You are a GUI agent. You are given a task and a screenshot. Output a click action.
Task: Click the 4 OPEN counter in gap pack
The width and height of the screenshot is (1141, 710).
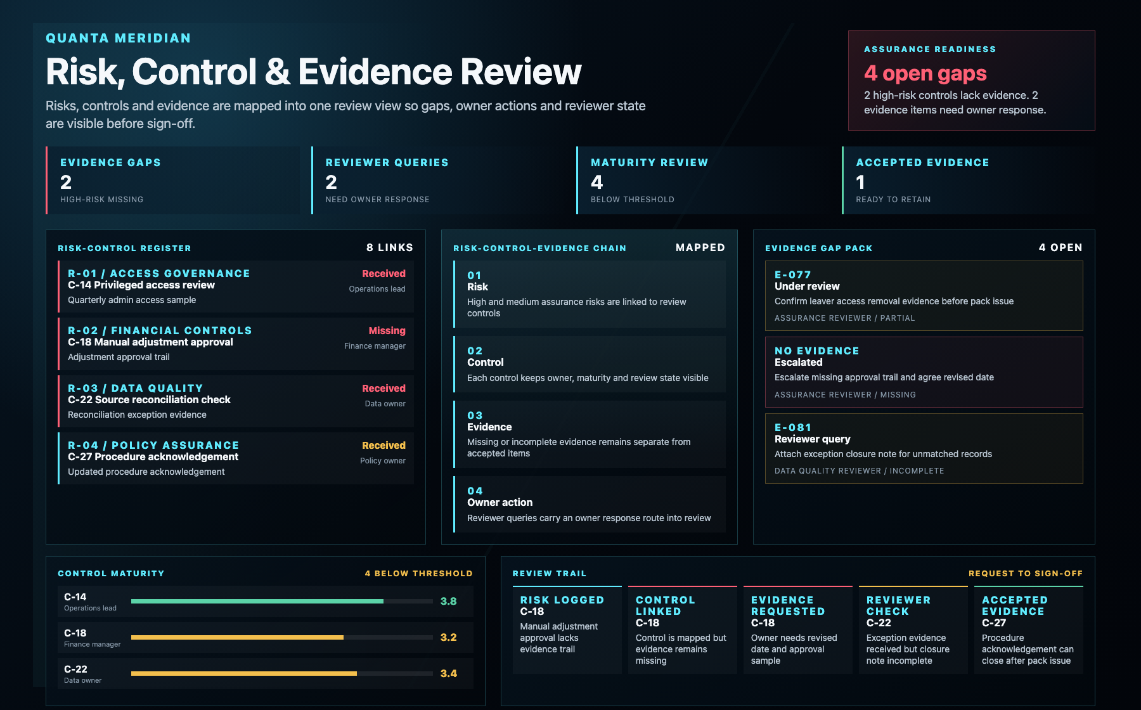tap(1060, 248)
